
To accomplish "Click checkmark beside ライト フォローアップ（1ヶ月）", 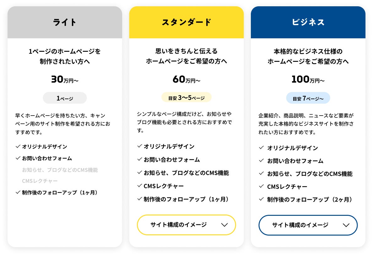I will [18, 192].
